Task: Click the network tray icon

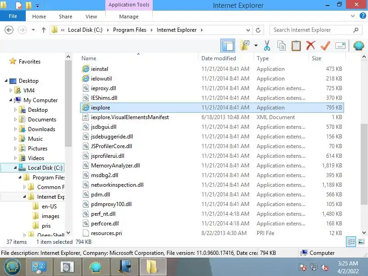Action: coord(314,267)
